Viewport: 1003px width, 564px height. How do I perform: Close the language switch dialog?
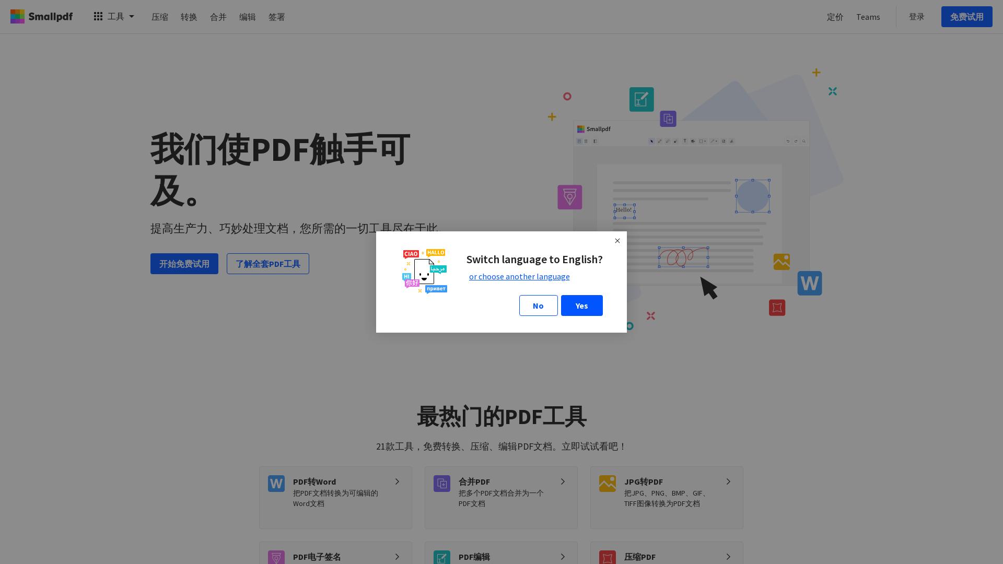coord(617,241)
